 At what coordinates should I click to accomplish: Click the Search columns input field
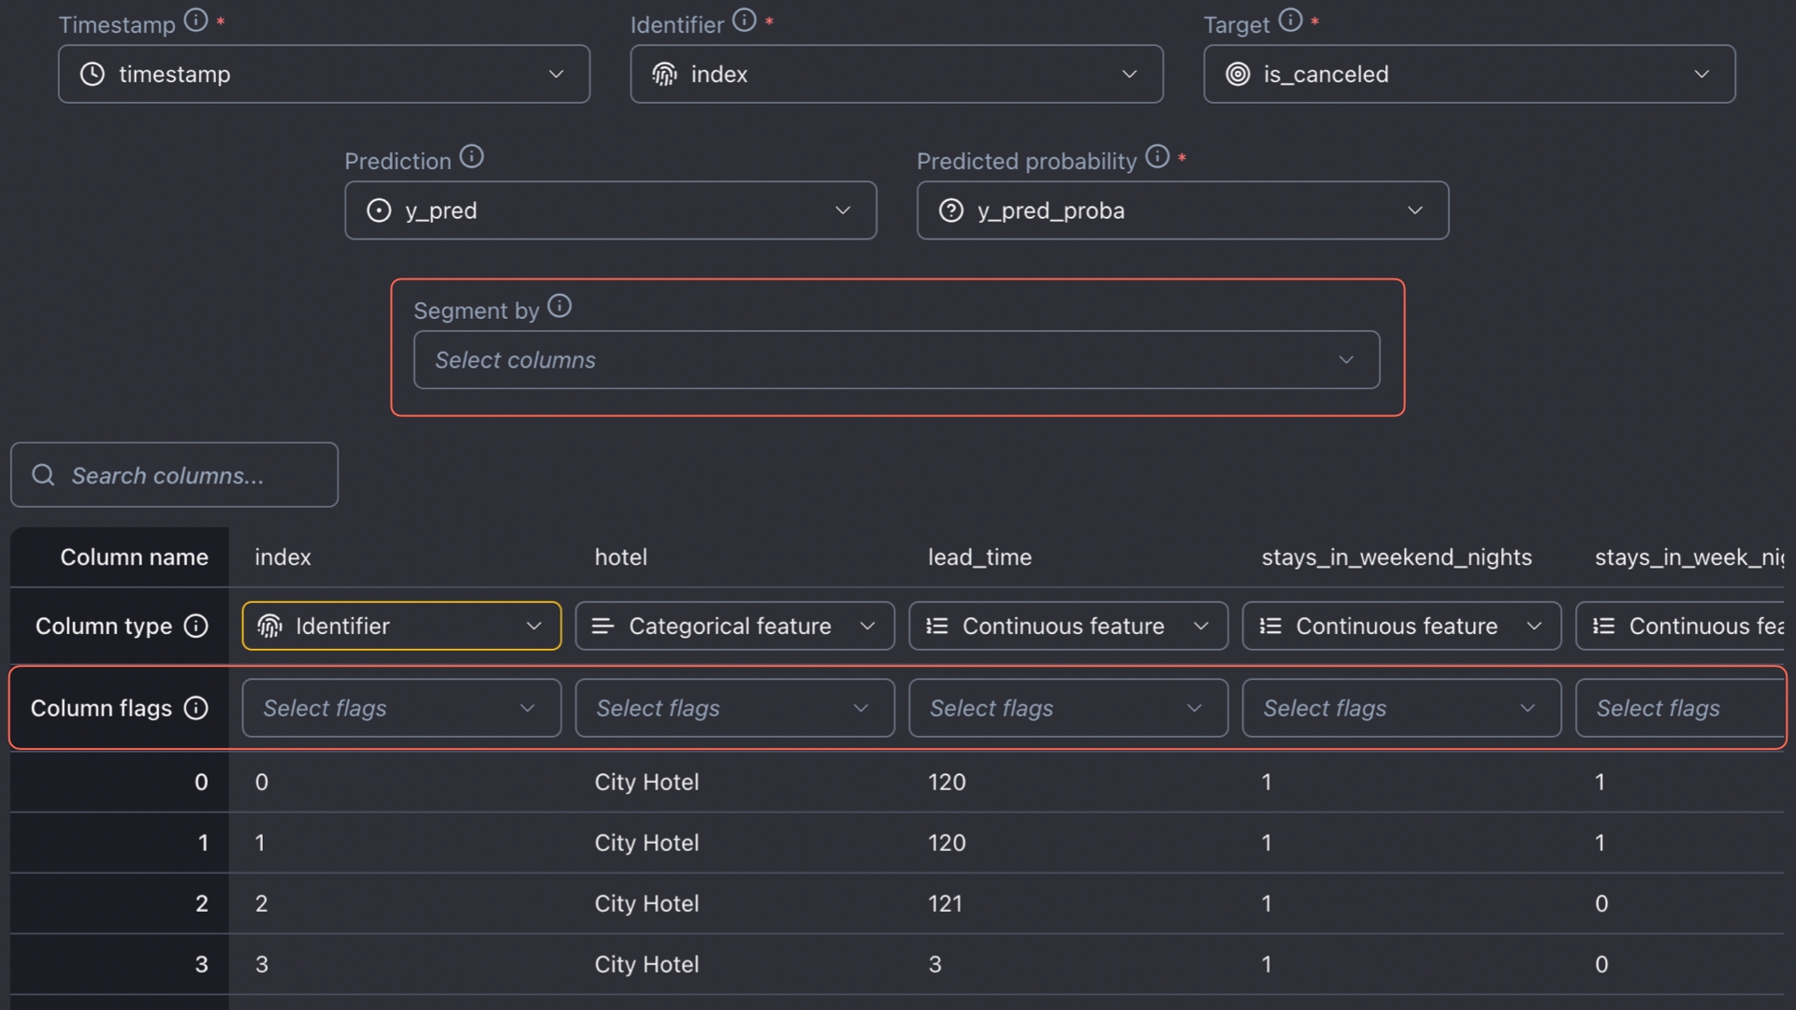pos(187,475)
